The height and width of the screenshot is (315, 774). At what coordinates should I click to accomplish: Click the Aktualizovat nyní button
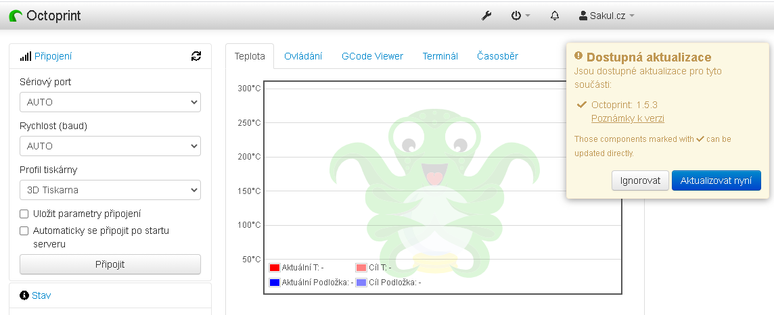[716, 180]
